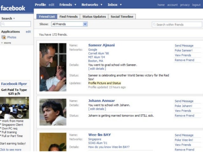This screenshot has height=152, width=203.
Task: Send Message to Wee-lim
Action: (184, 135)
